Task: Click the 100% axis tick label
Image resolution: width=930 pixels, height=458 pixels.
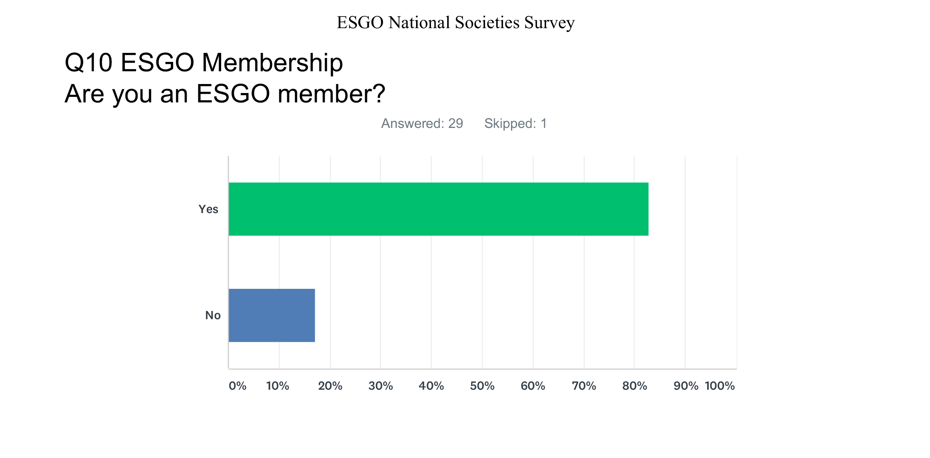Action: tap(720, 386)
